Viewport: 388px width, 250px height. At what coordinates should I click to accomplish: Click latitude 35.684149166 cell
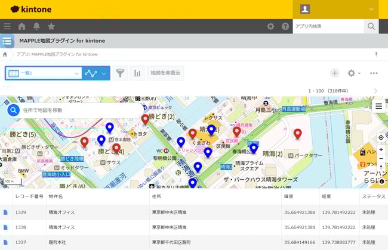(300, 242)
